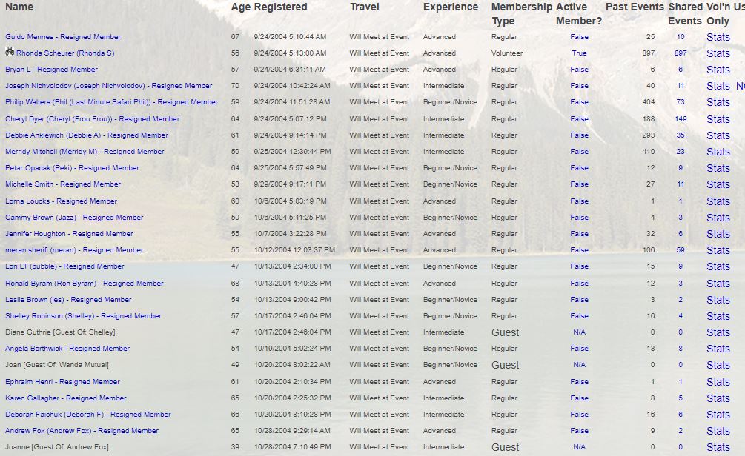Open Lori LT (bubble) profile
Screen dimensions: 745x456
pyautogui.click(x=64, y=266)
